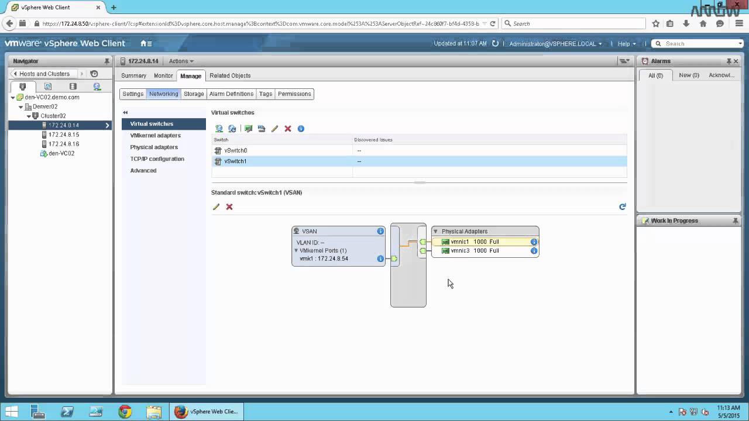Collapse the VMkernel Ports (1) section
The height and width of the screenshot is (421, 749).
click(296, 250)
